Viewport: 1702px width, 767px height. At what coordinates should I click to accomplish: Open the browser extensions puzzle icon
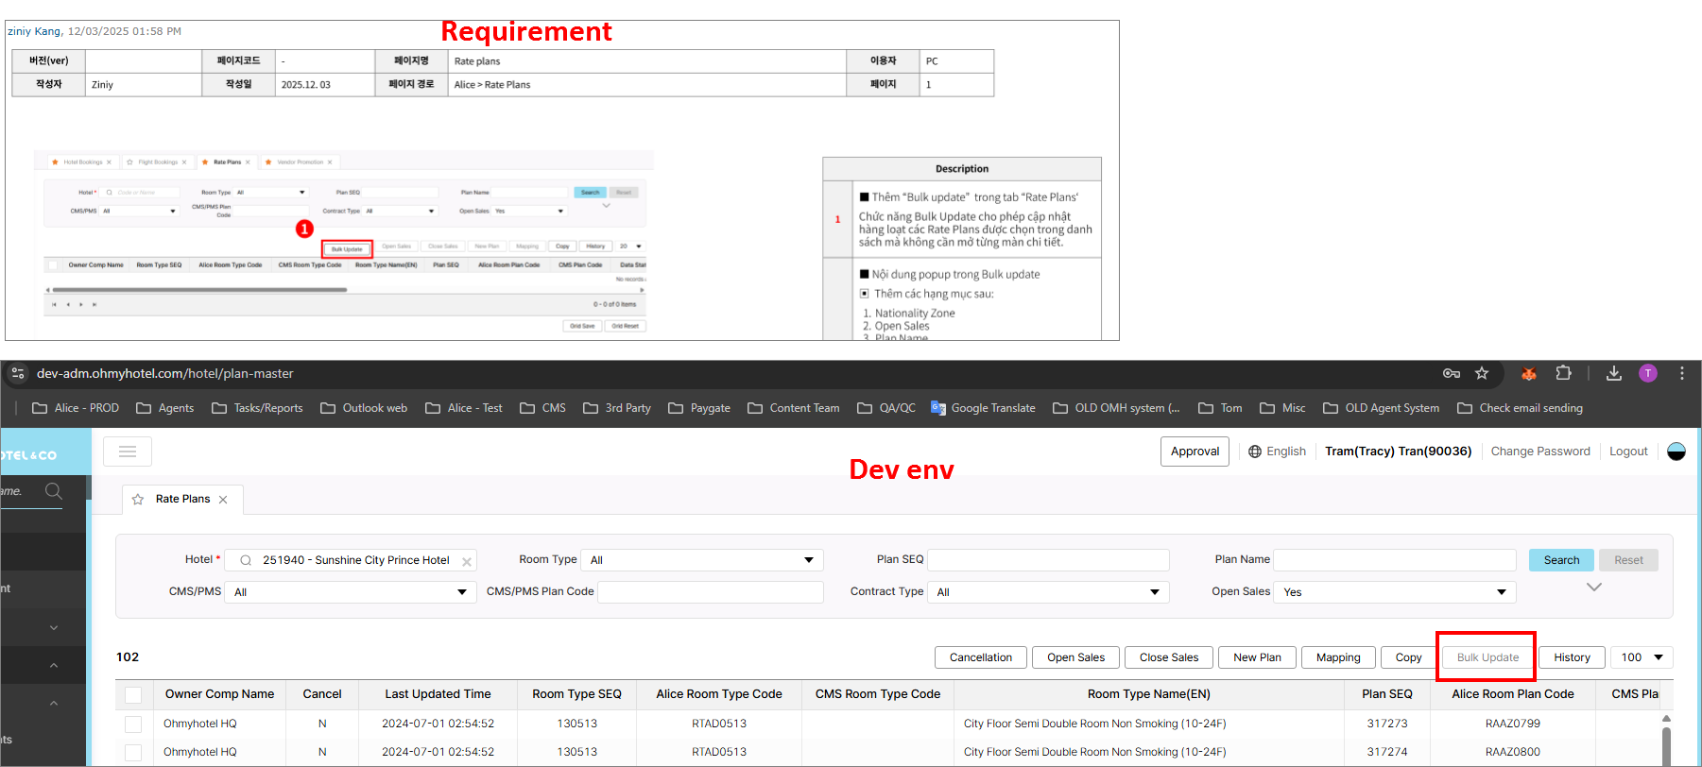tap(1563, 373)
